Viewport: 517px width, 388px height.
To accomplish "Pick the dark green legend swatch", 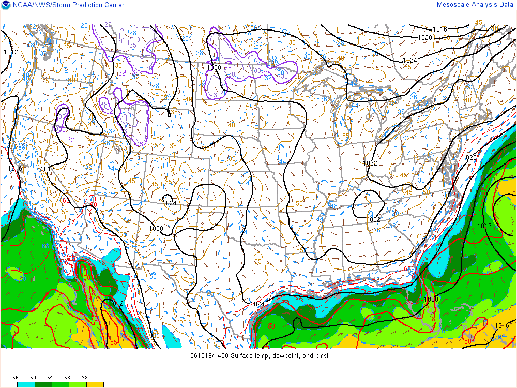I will pos(43,385).
